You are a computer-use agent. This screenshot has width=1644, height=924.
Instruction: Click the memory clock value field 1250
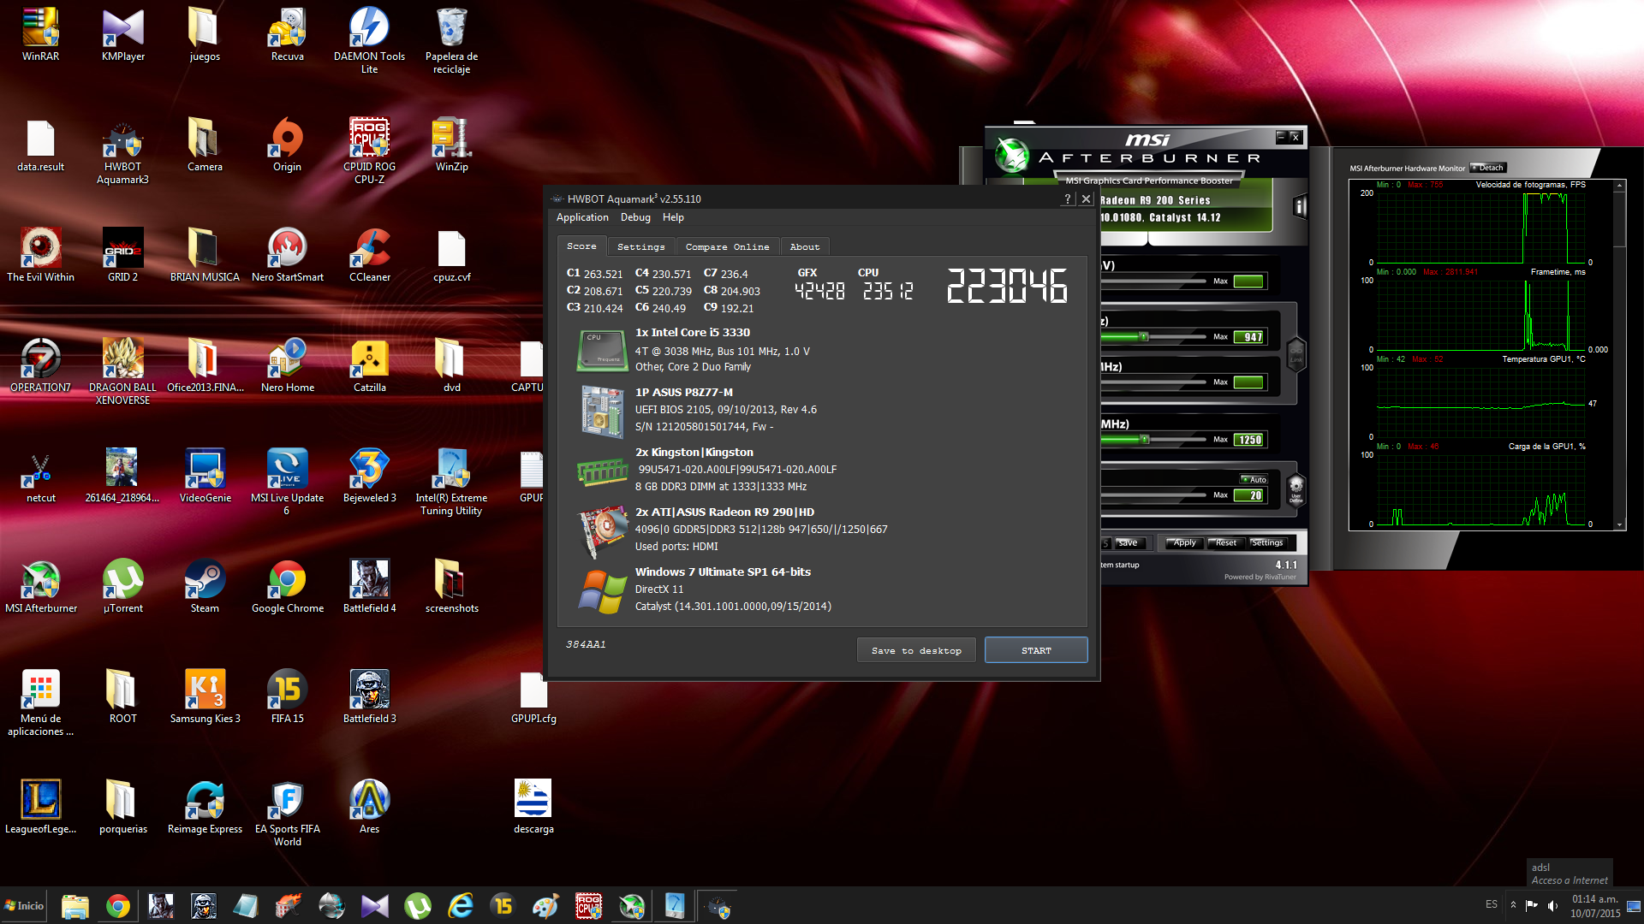pyautogui.click(x=1249, y=440)
